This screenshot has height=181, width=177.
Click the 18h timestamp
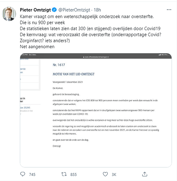pyautogui.click(x=97, y=10)
